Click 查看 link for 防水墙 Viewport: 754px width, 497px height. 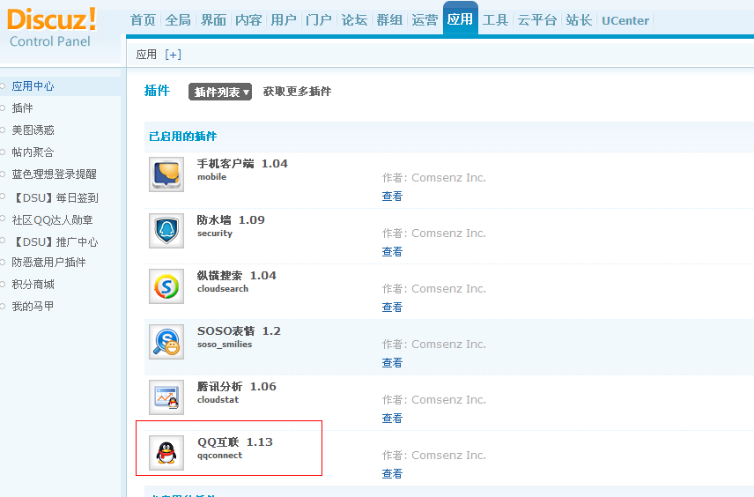(x=392, y=252)
